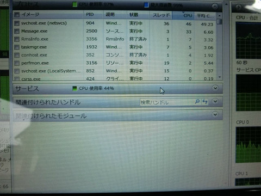Click the process list scroll-up arrow
This screenshot has width=261, height=196.
(x=219, y=16)
